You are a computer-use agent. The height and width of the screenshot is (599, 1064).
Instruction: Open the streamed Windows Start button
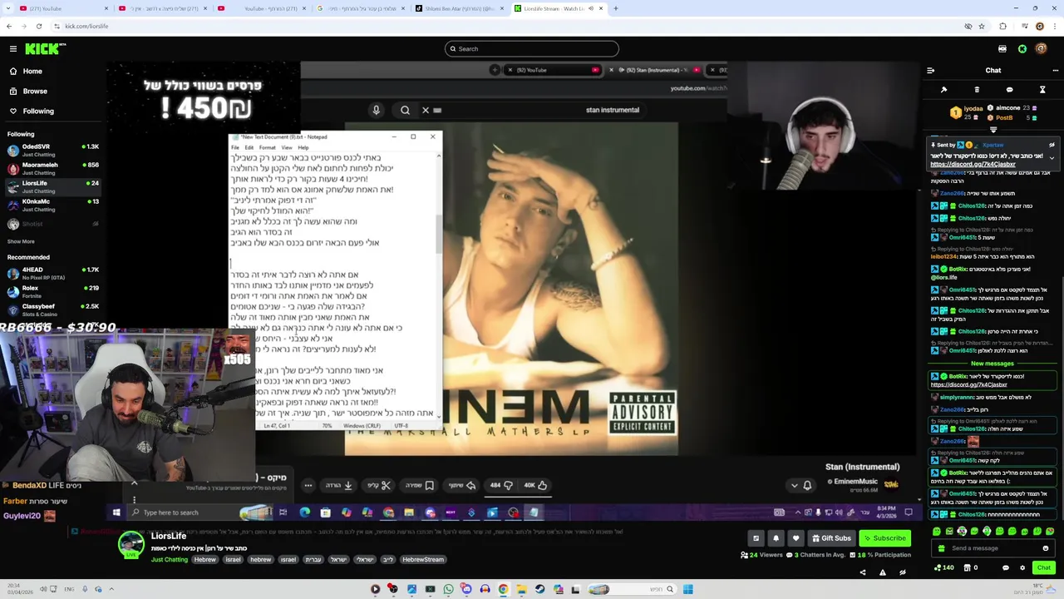pyautogui.click(x=116, y=512)
